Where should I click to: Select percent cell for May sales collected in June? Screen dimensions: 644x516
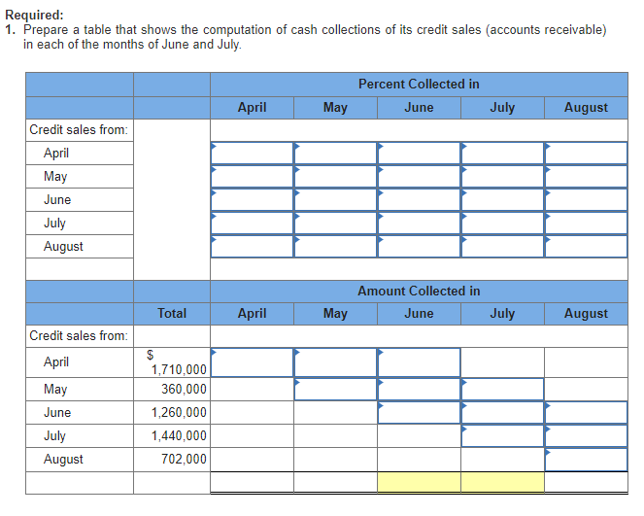point(419,177)
